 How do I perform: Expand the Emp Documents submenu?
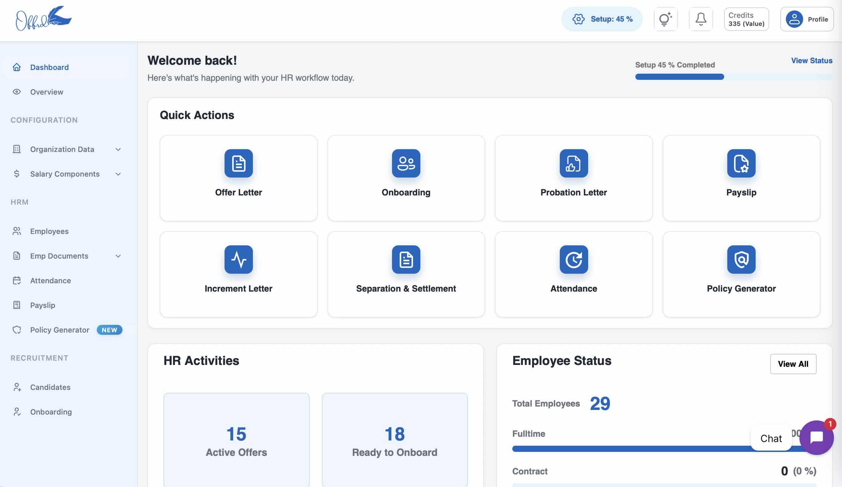[x=118, y=256]
